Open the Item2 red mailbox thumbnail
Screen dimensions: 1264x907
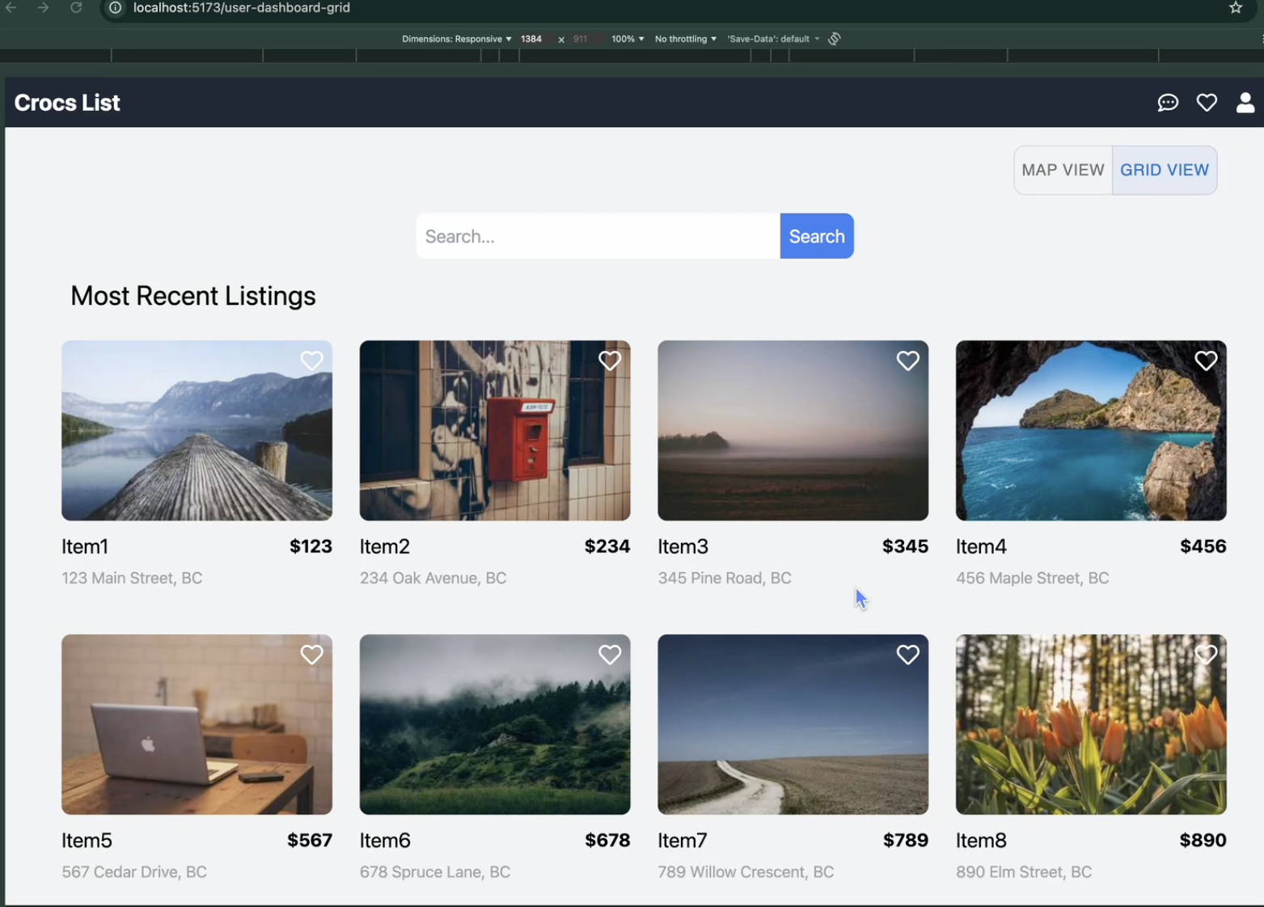494,430
